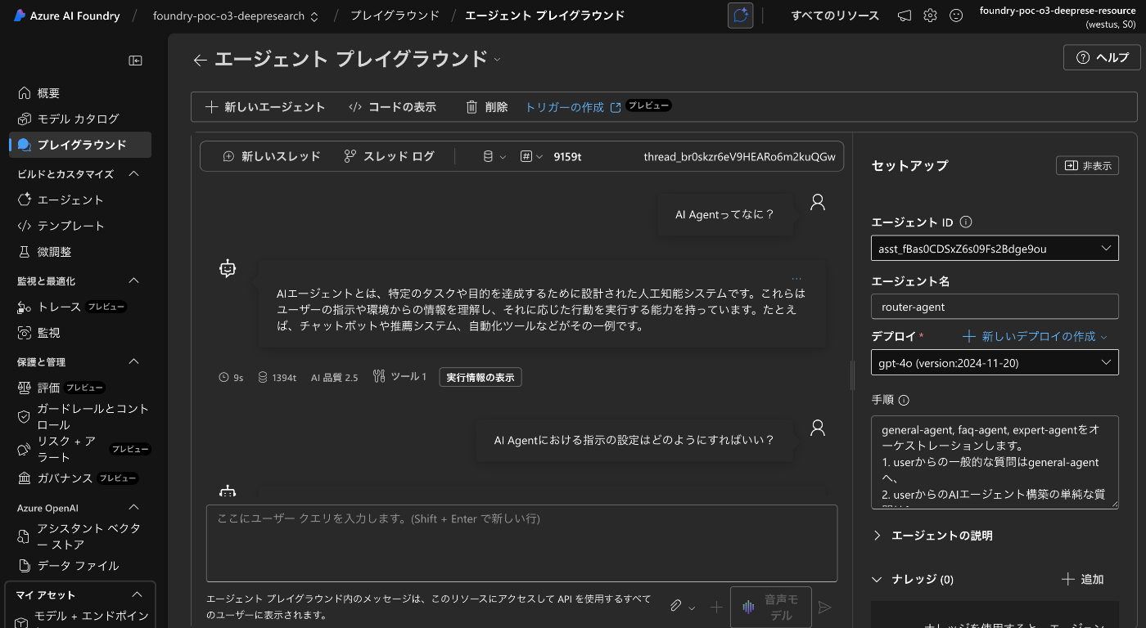Hide setup panel with 非表示 button
Screen dimensions: 1146x628
(1087, 165)
